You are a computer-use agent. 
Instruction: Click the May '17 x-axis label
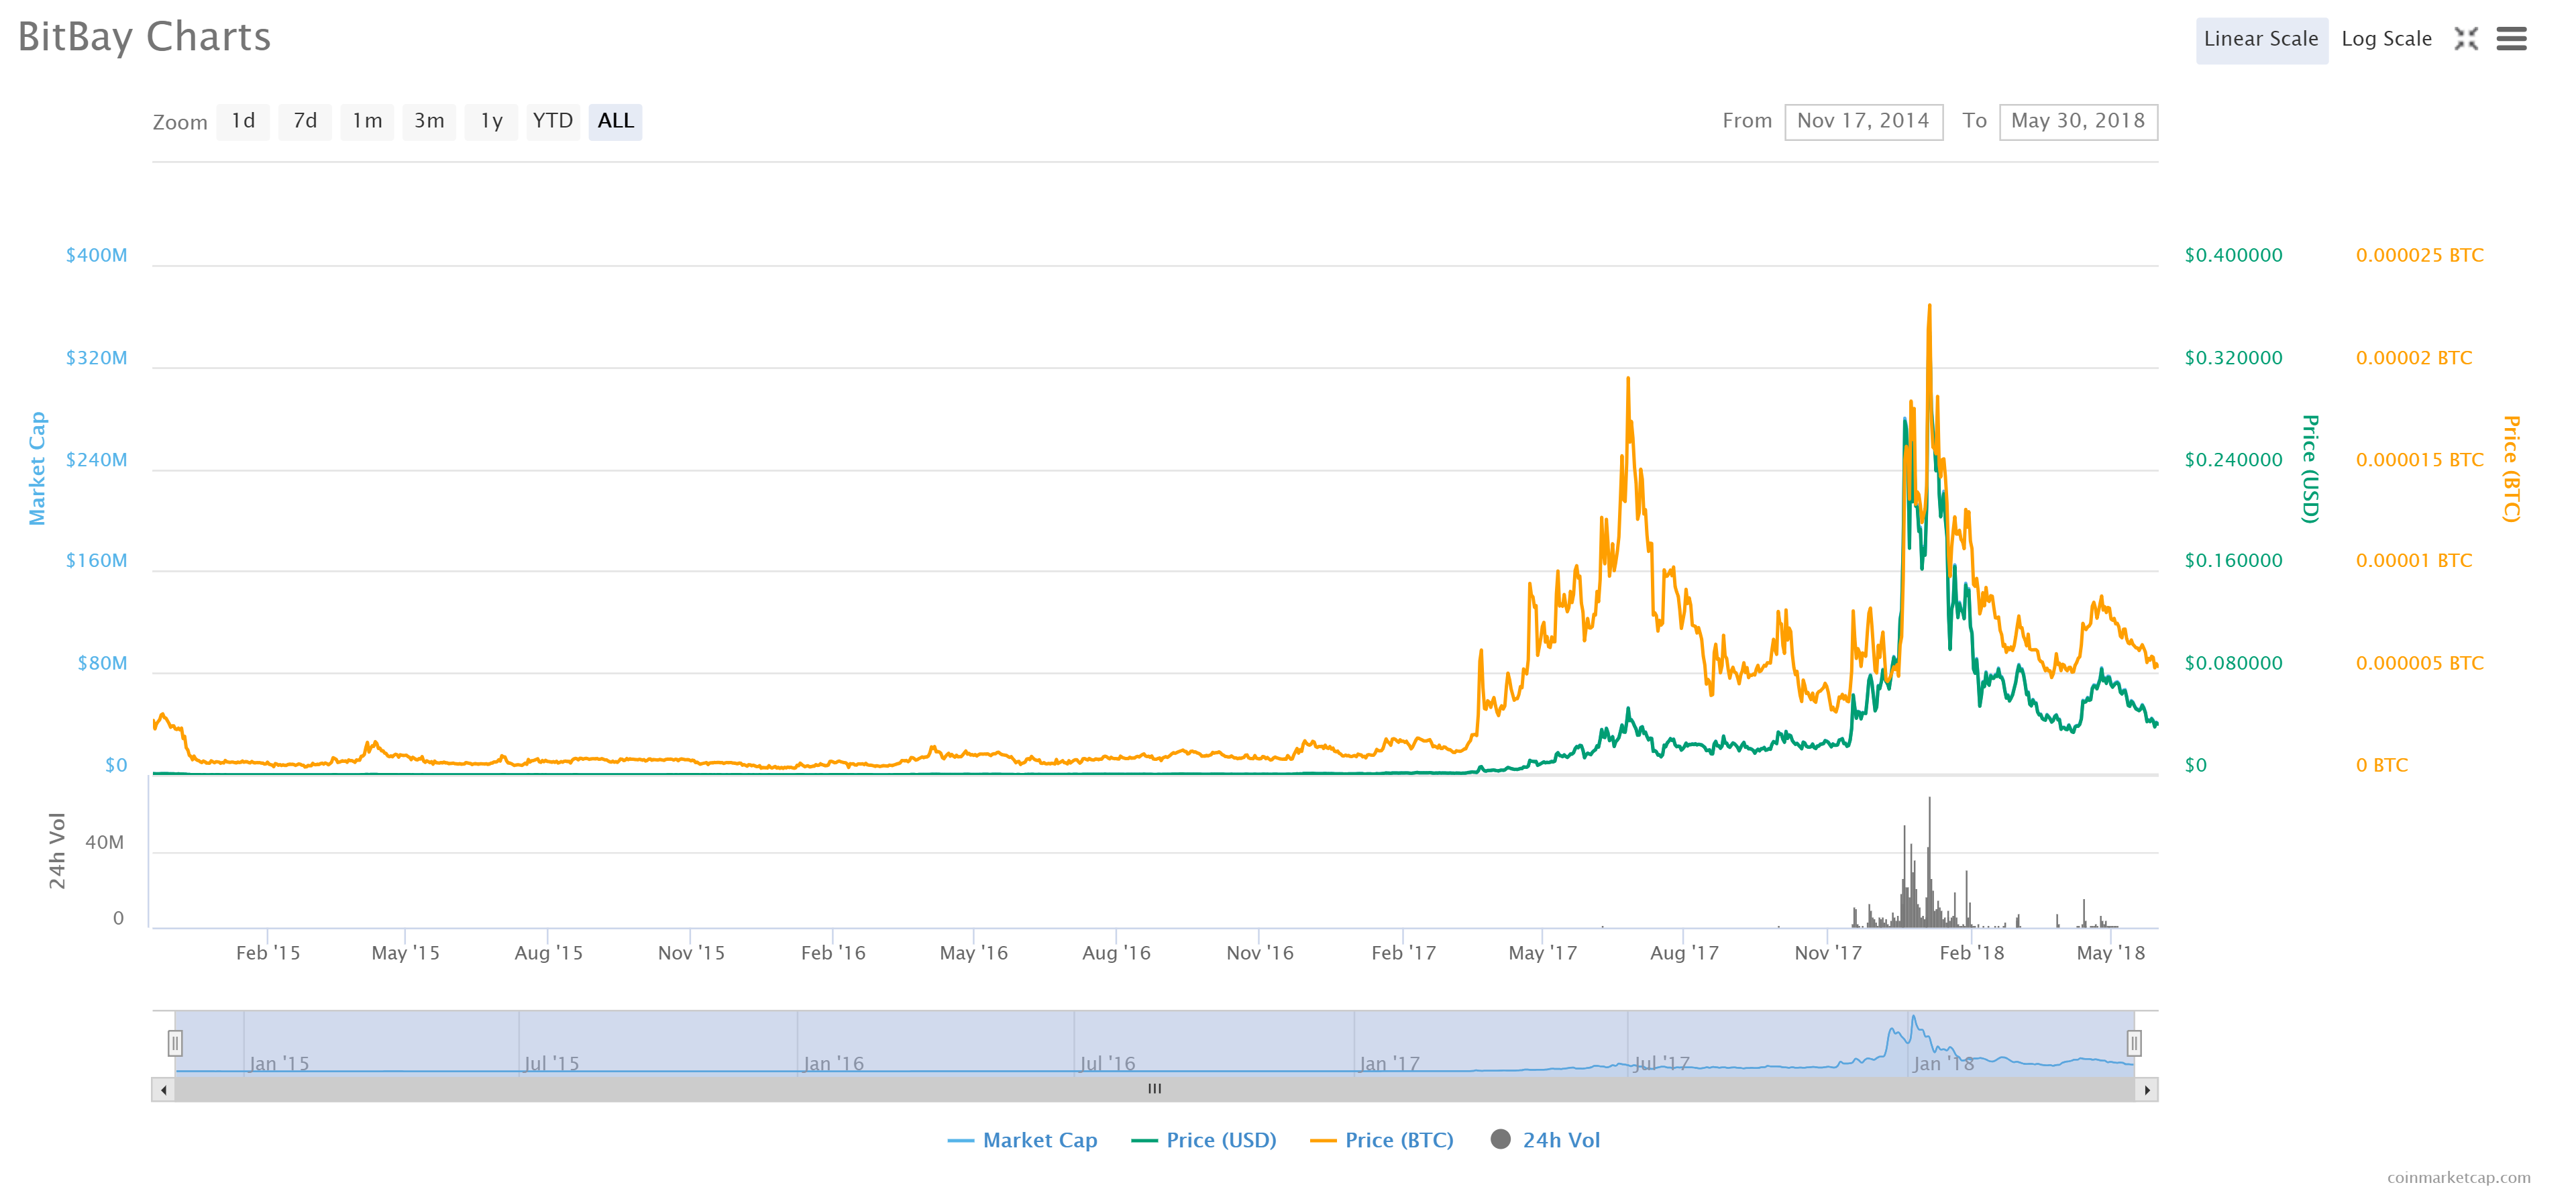tap(1542, 953)
